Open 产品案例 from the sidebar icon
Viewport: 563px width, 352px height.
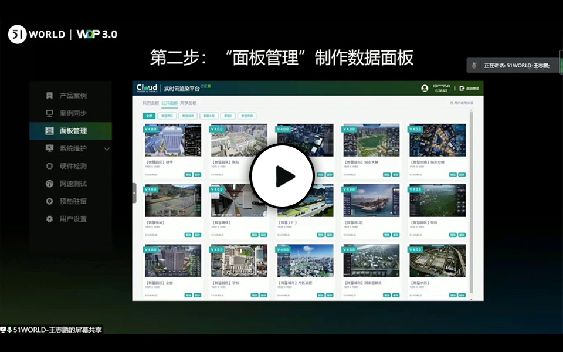pyautogui.click(x=49, y=96)
